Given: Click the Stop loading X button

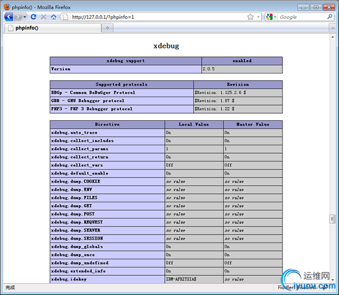Looking at the screenshot, I should tap(44, 16).
